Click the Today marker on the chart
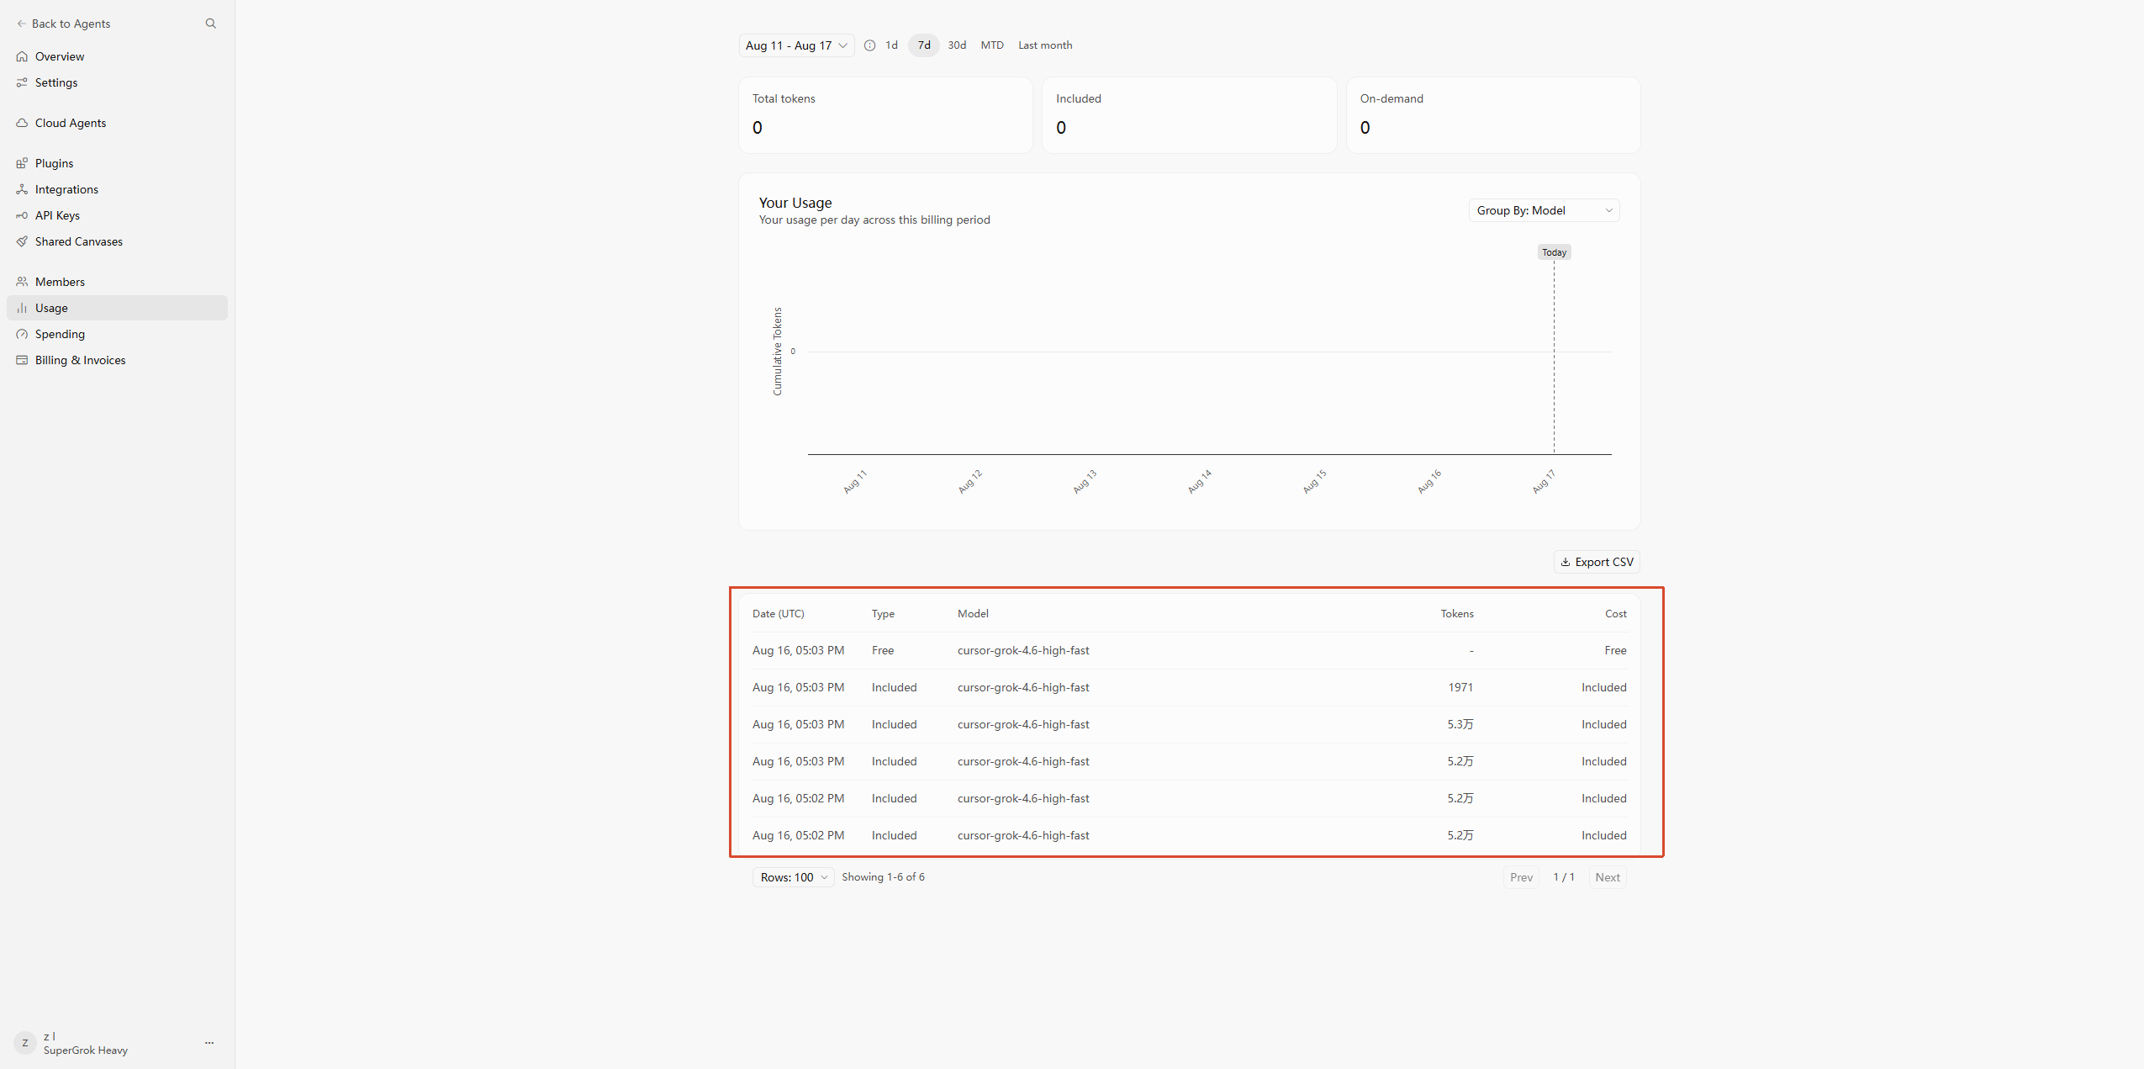The height and width of the screenshot is (1069, 2144). point(1554,252)
